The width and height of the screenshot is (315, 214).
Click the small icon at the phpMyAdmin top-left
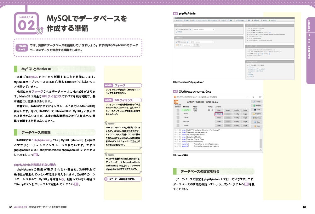tap(174, 18)
